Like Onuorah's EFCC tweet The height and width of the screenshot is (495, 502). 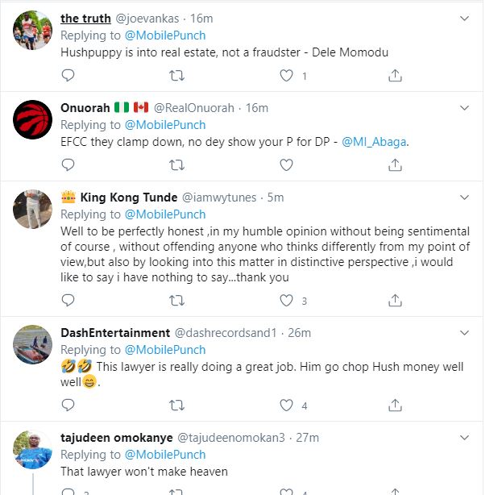tap(286, 164)
